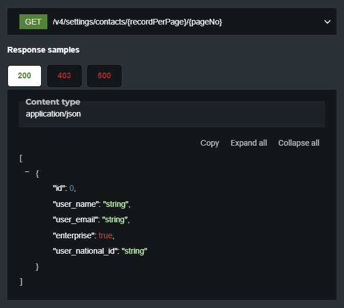Copy the JSON response sample

click(x=209, y=143)
